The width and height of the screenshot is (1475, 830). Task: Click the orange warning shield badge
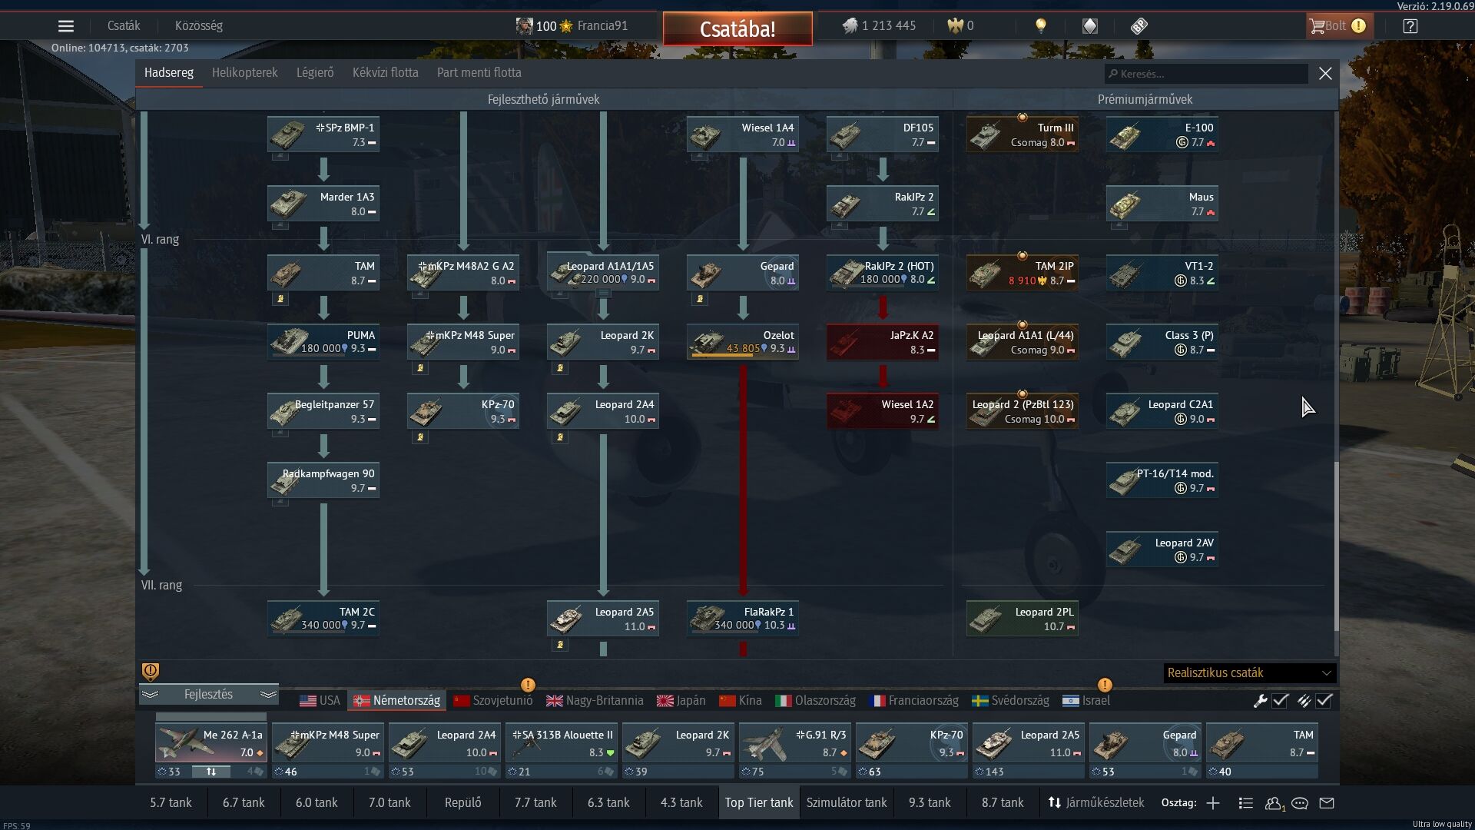coord(151,672)
